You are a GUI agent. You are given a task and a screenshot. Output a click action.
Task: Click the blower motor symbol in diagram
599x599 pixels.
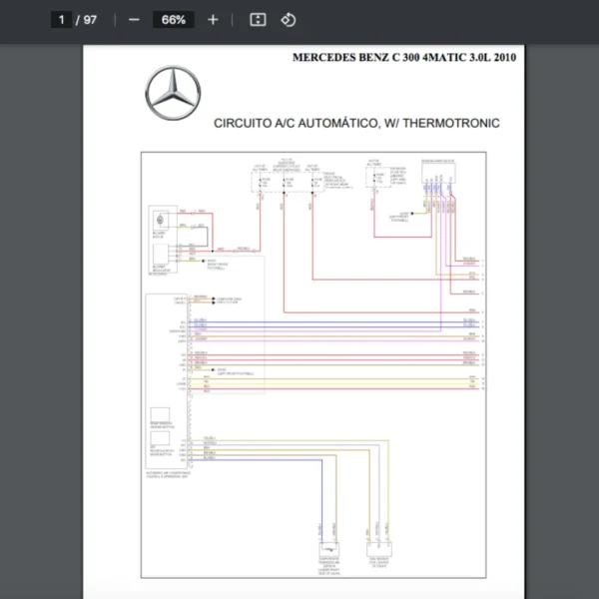tap(159, 222)
